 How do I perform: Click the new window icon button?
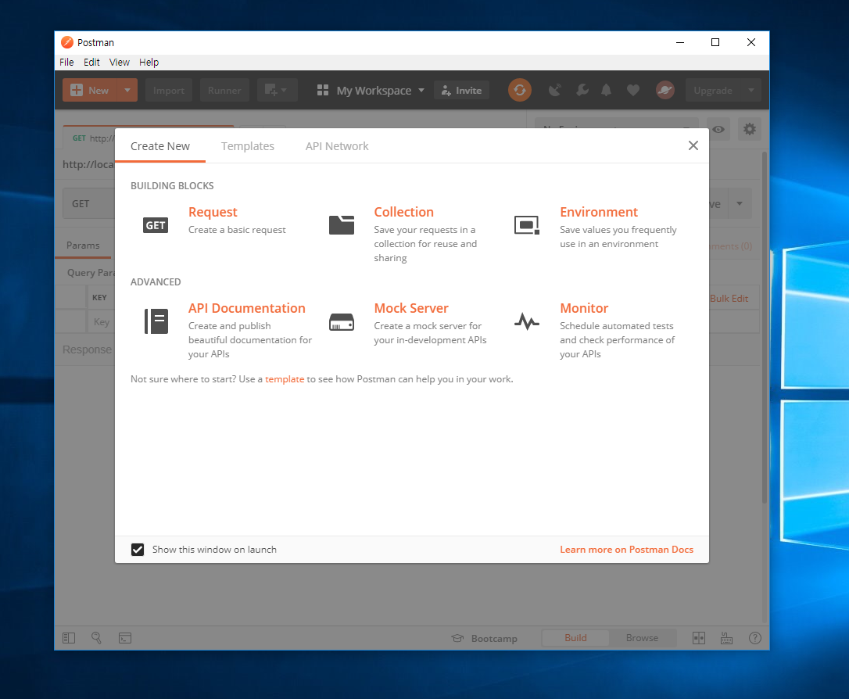tap(278, 90)
